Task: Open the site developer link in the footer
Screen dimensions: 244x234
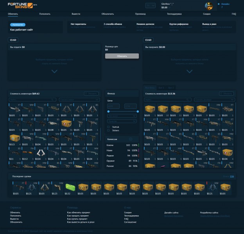Action: tap(215, 216)
